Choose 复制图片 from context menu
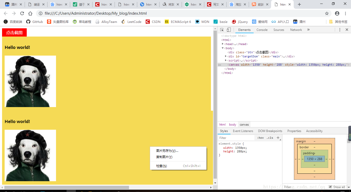351x192 pixels. [x=178, y=157]
